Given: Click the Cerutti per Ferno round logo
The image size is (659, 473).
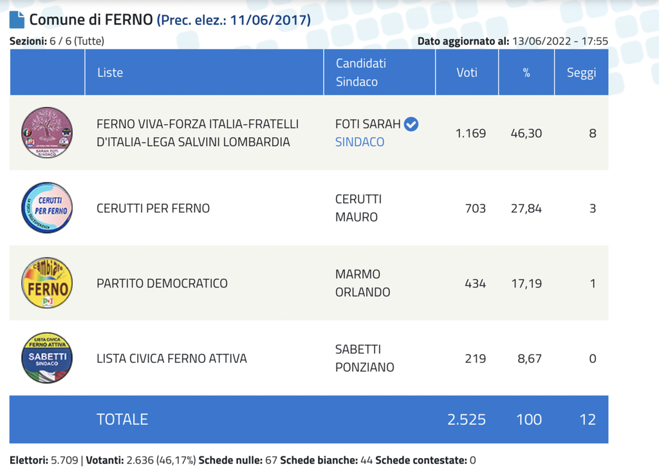Looking at the screenshot, I should point(47,208).
